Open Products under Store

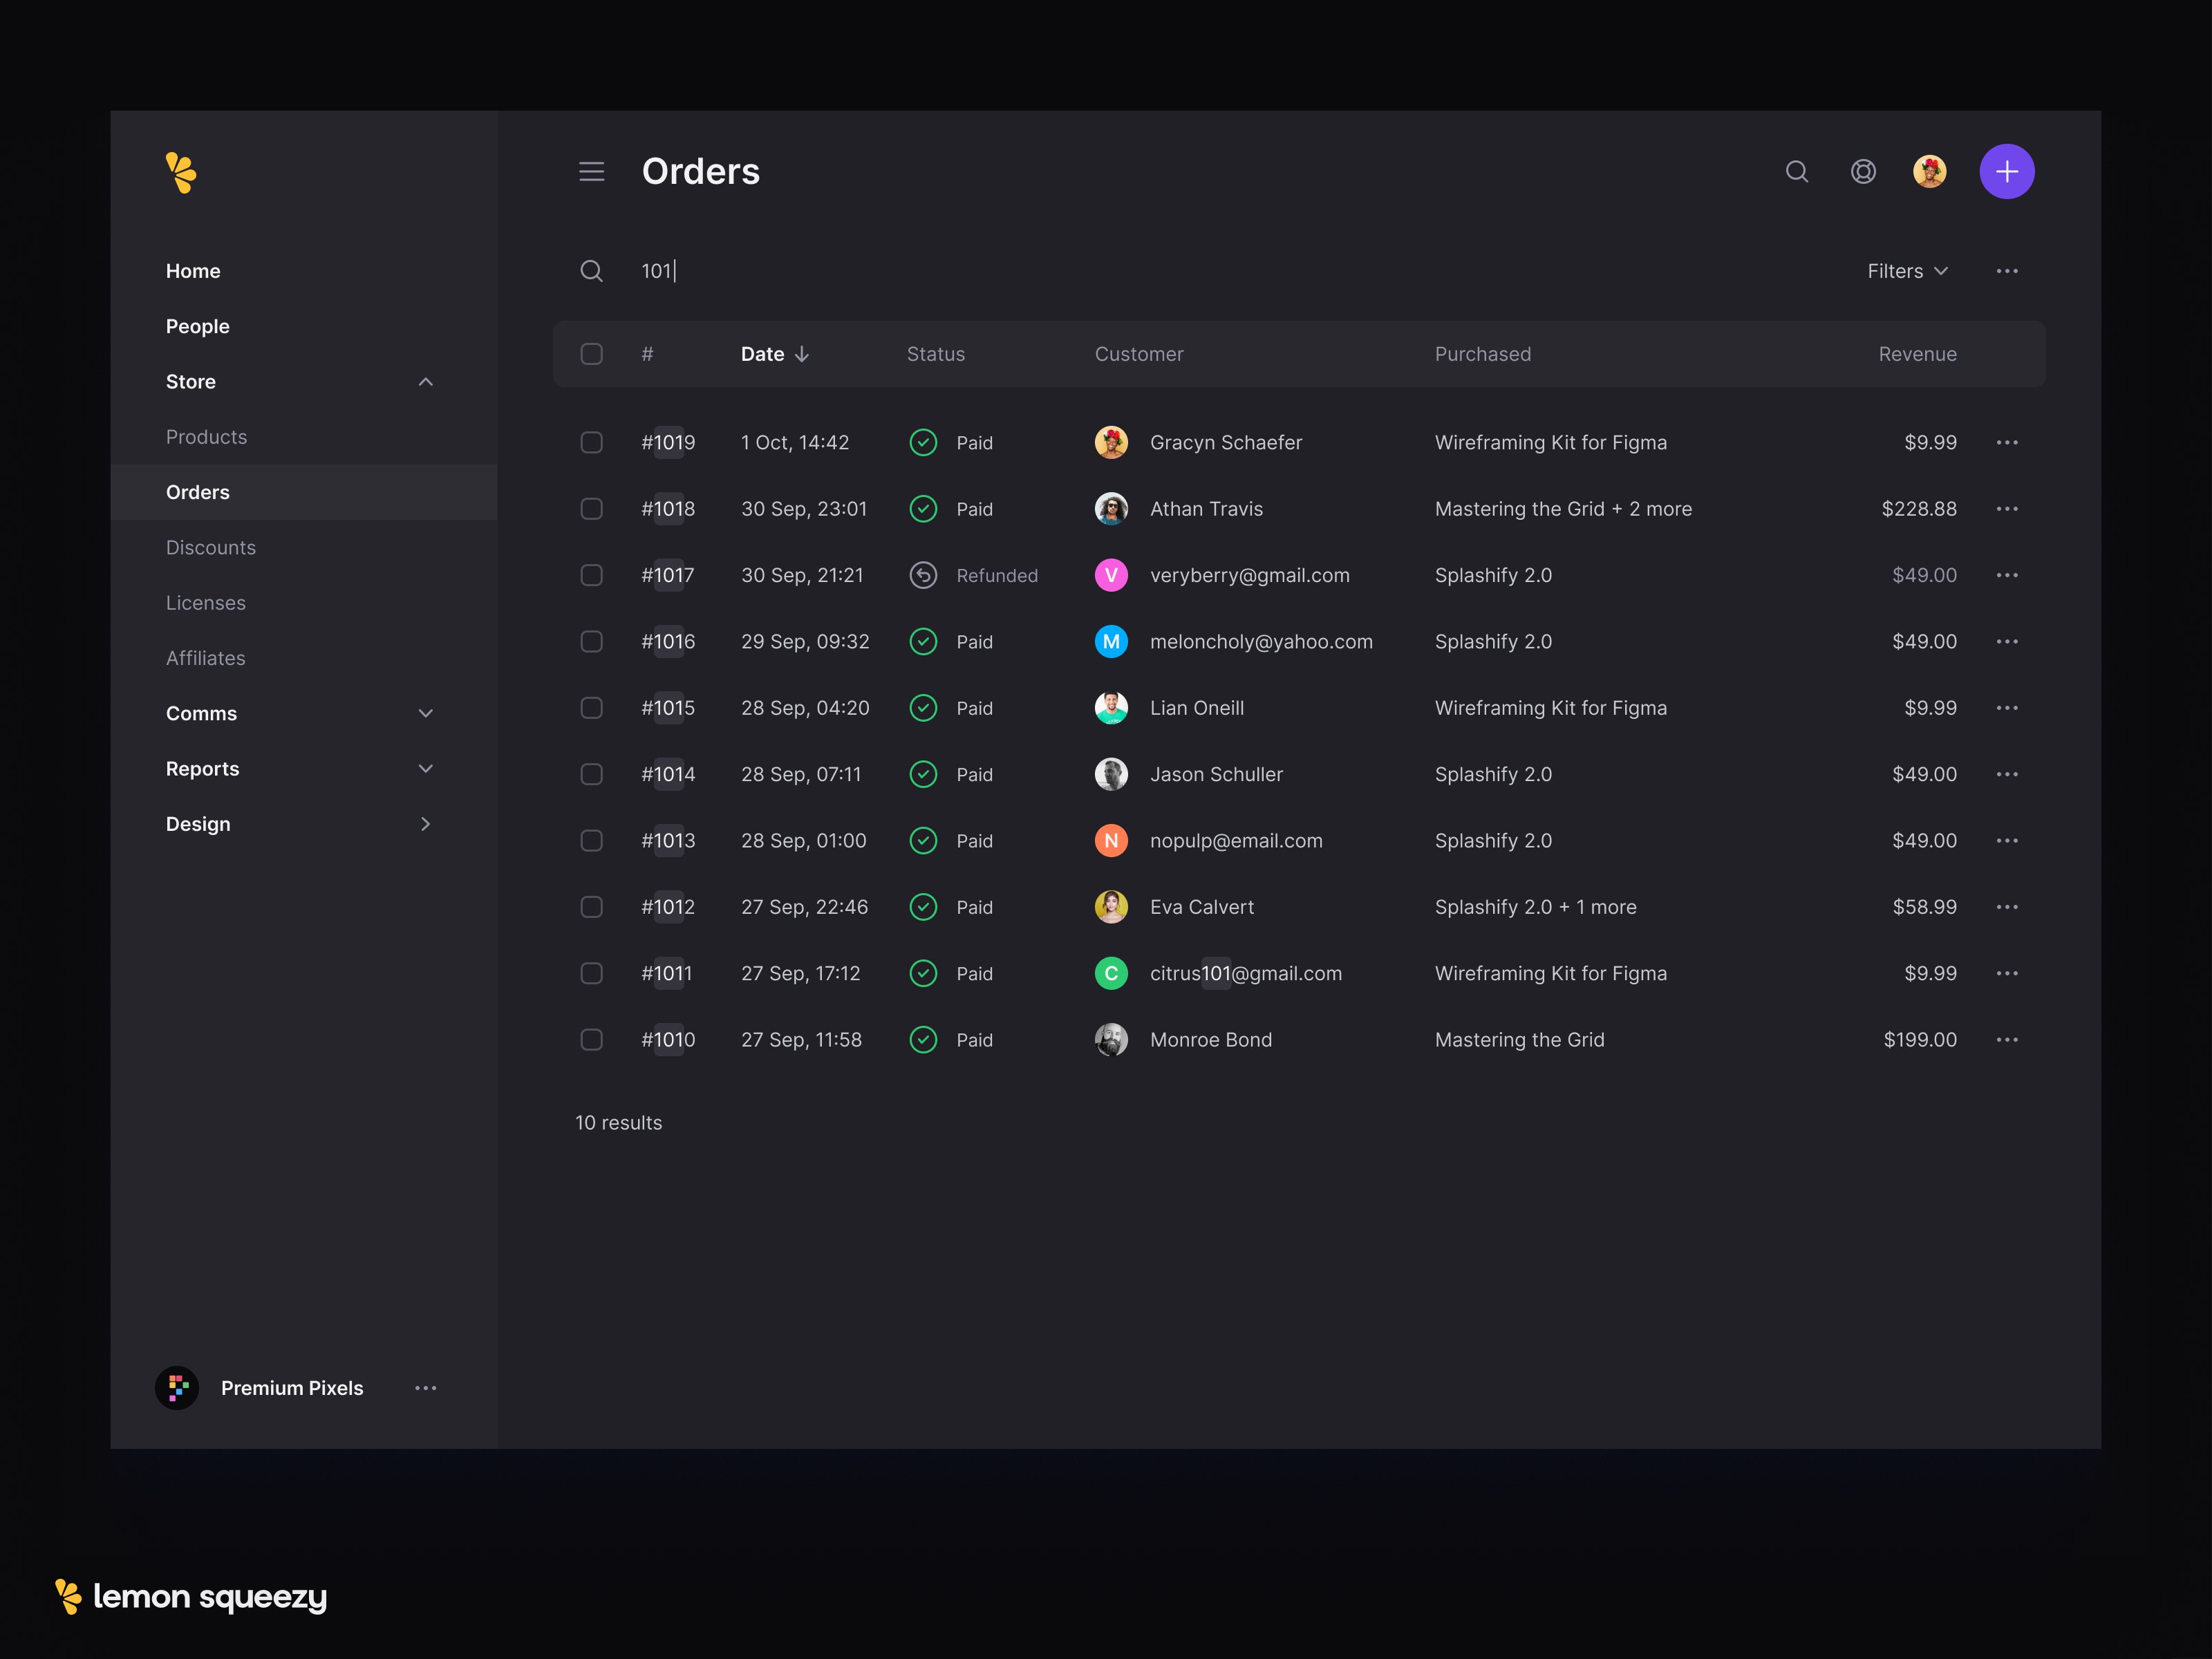[x=206, y=437]
